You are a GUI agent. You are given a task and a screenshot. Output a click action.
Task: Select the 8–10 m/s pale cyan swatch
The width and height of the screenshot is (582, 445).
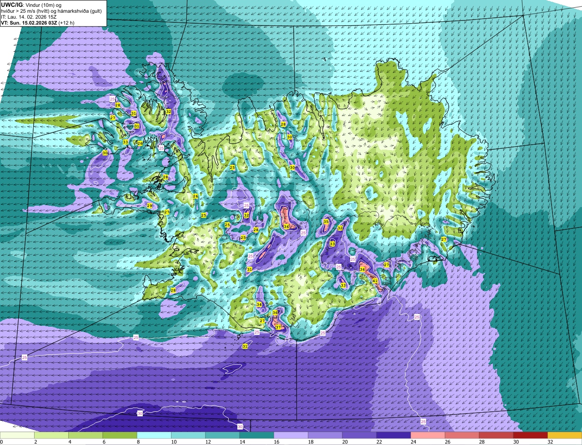pyautogui.click(x=154, y=435)
